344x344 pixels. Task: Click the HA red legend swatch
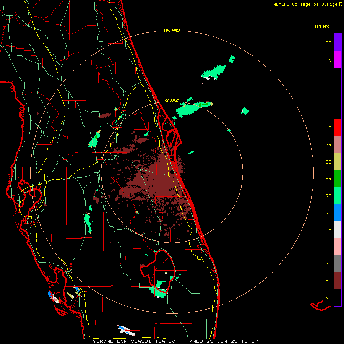338,128
